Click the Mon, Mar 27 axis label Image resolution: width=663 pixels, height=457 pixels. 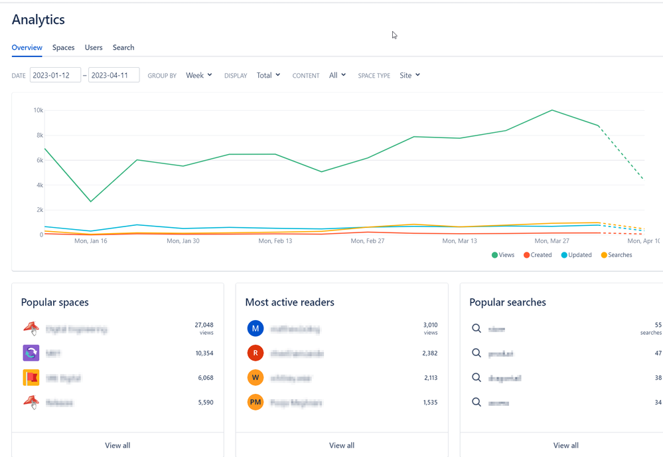[552, 240]
